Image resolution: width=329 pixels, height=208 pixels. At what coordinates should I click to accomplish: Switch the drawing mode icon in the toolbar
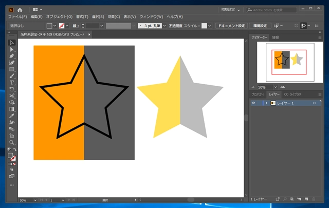(x=12, y=169)
